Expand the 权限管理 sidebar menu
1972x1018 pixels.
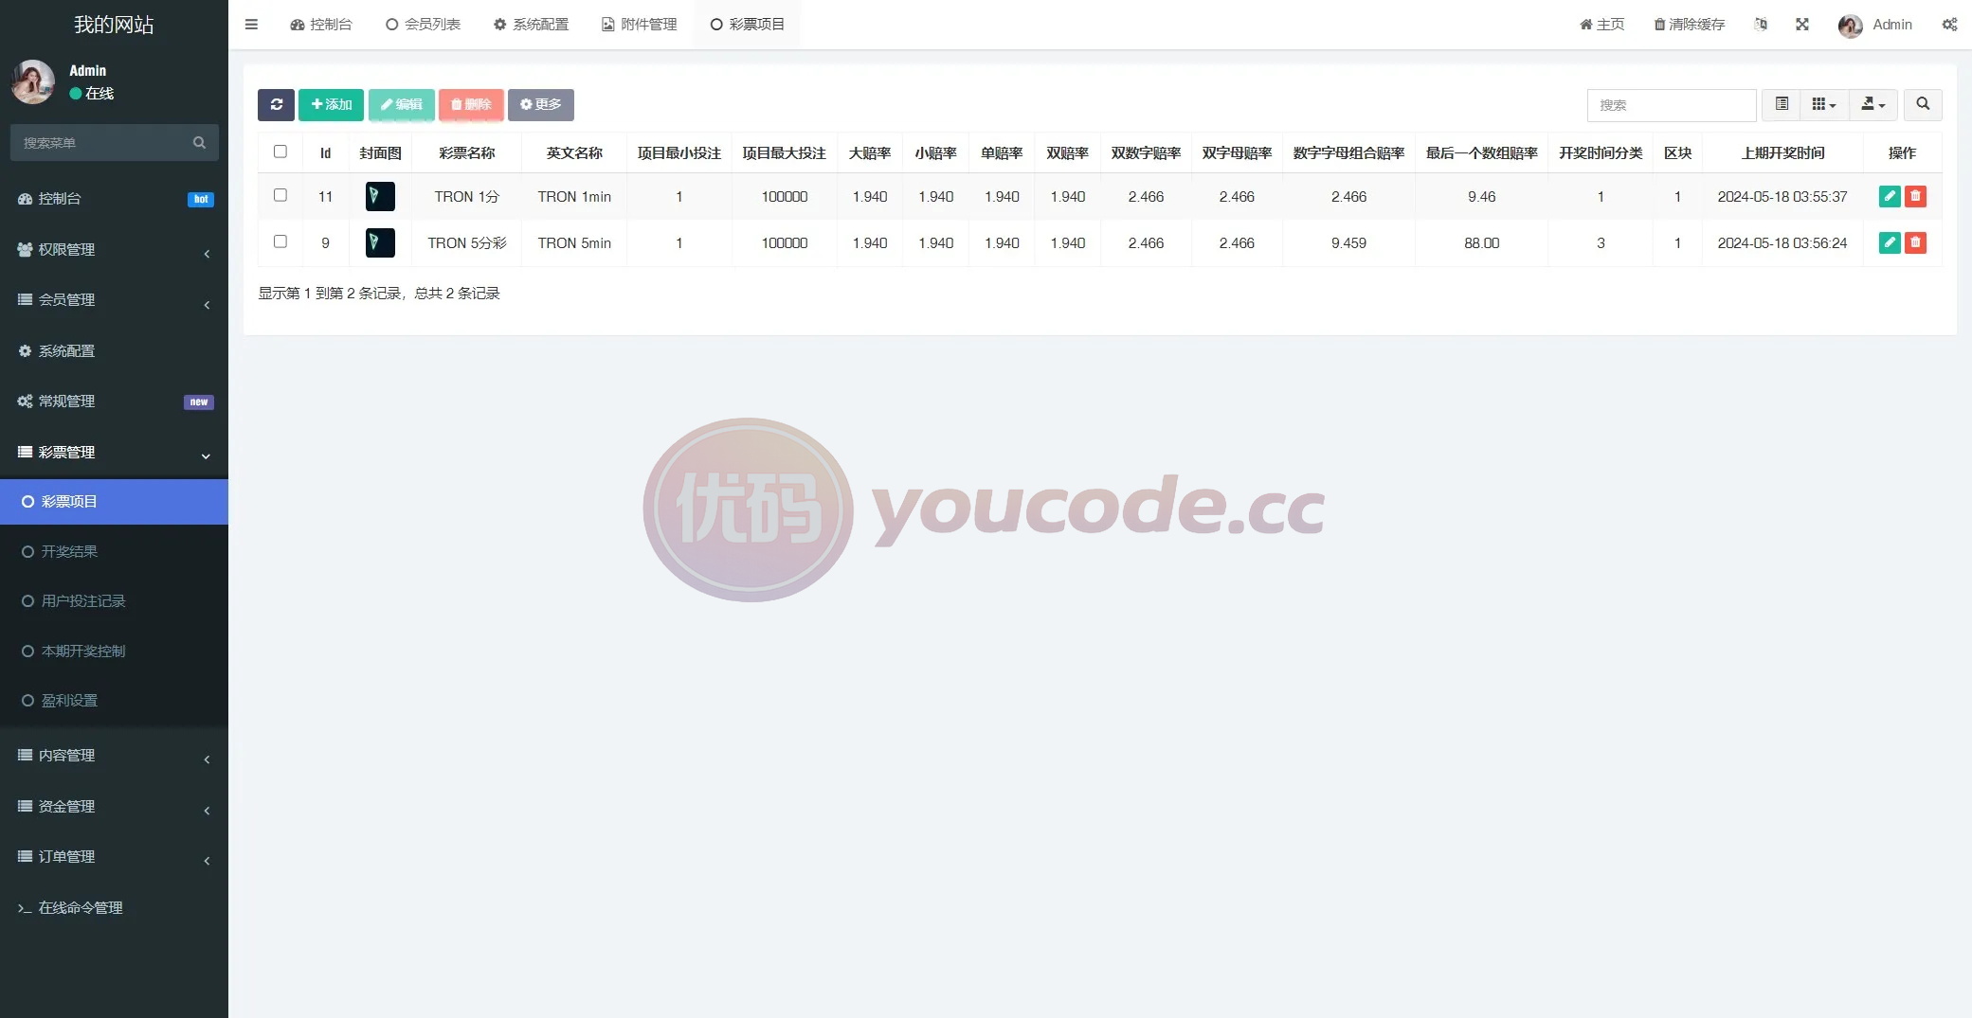tap(114, 250)
